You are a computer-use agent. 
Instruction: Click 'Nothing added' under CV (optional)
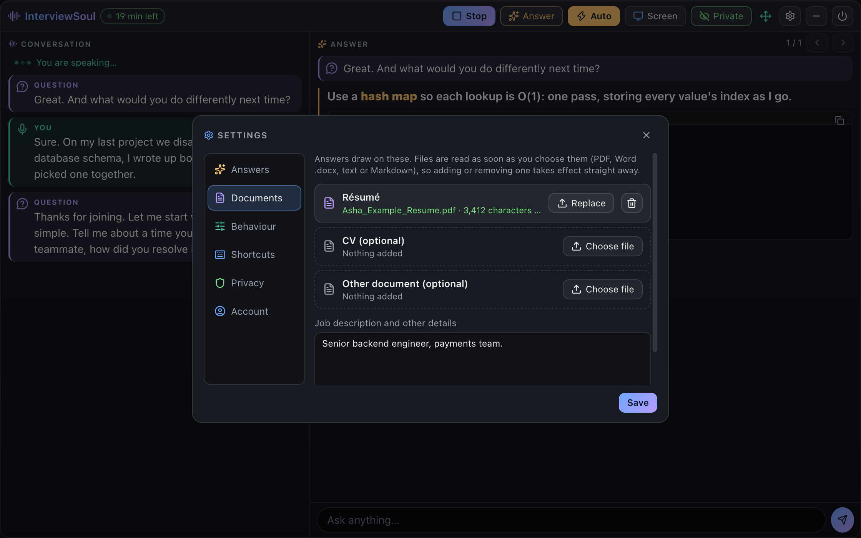coord(372,253)
